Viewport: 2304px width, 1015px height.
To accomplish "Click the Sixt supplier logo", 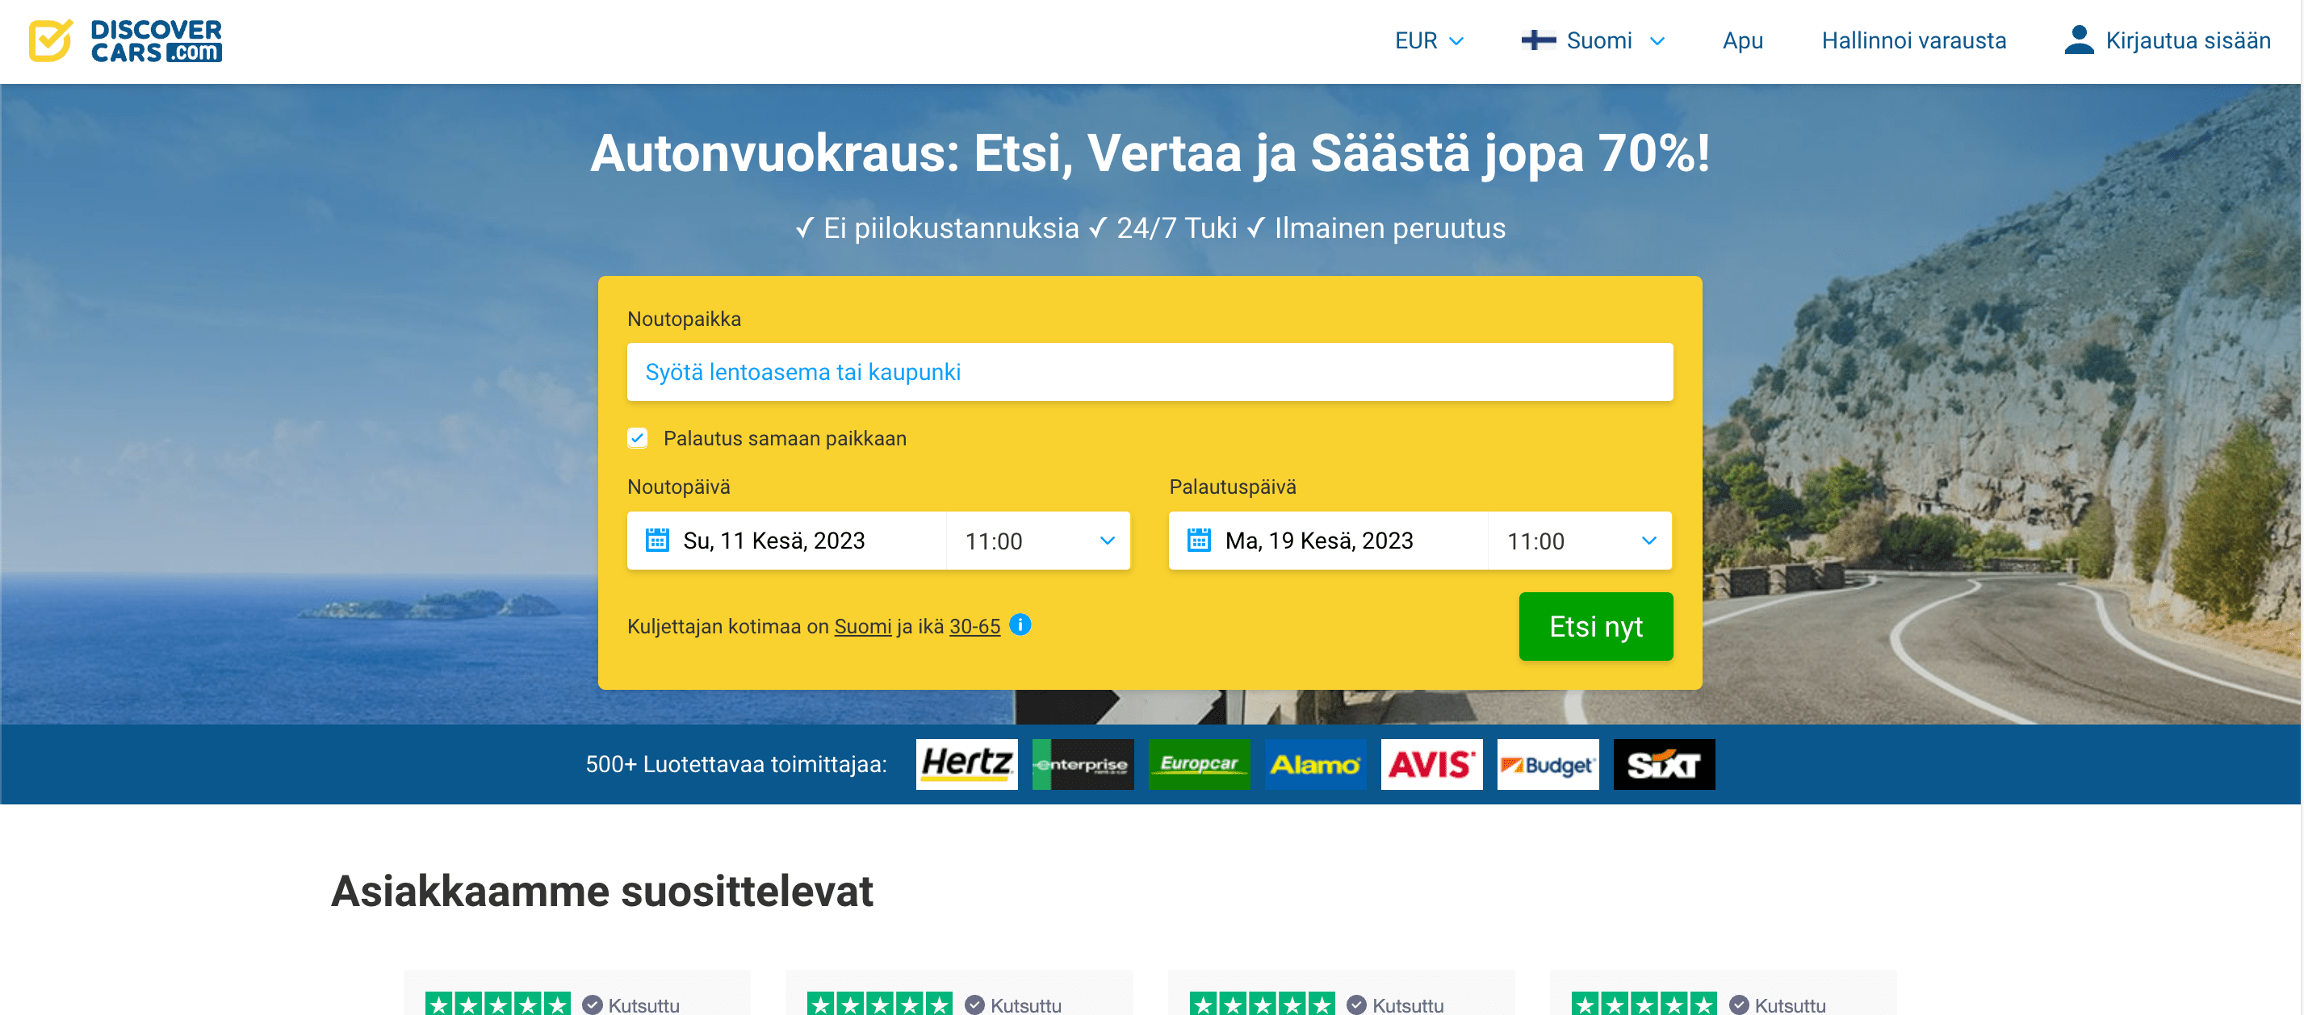I will coord(1664,765).
